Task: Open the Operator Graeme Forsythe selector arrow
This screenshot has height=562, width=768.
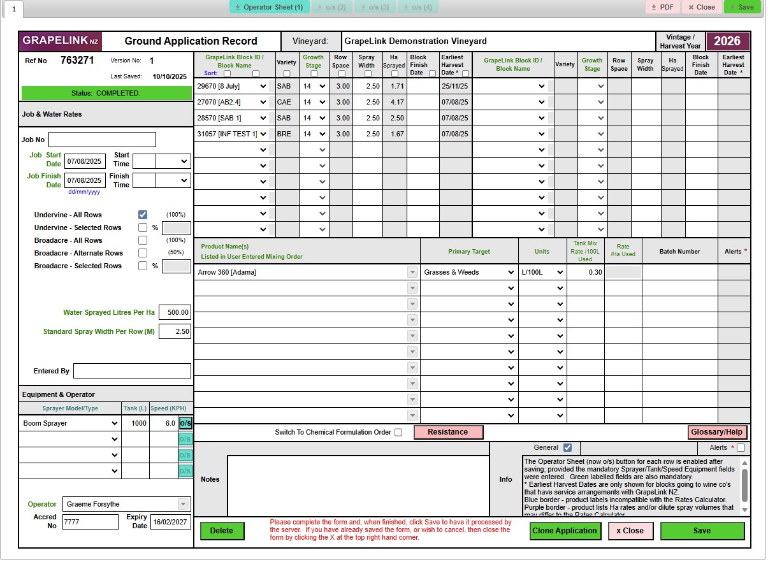Action: coord(184,504)
